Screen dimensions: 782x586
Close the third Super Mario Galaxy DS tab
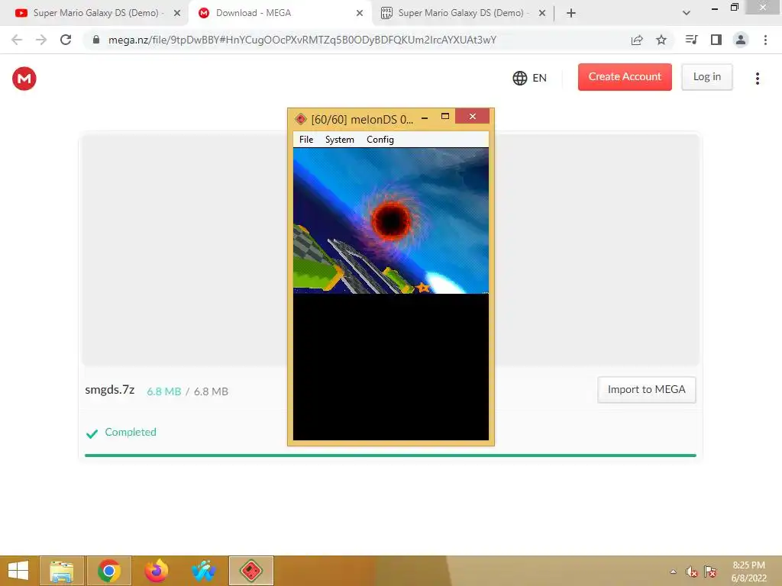(542, 13)
